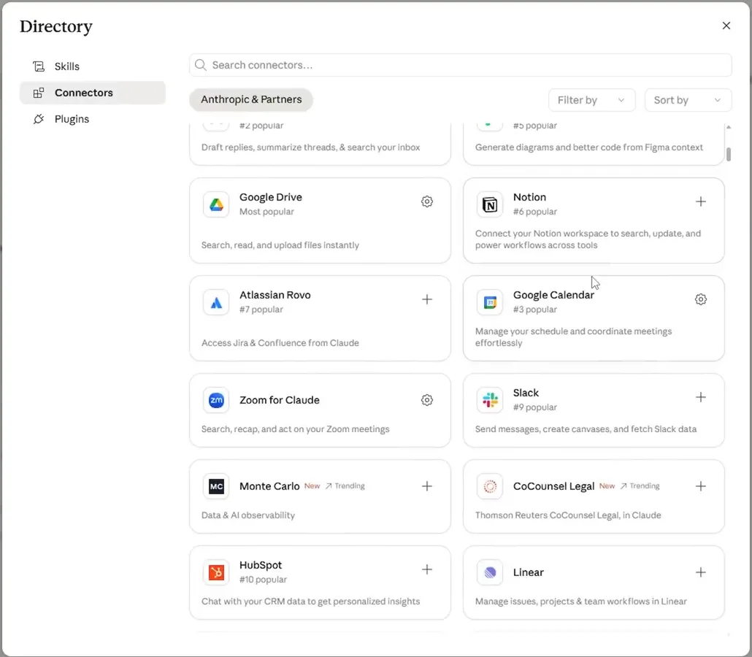Image resolution: width=752 pixels, height=657 pixels.
Task: Click the Linear logo icon
Action: (490, 572)
